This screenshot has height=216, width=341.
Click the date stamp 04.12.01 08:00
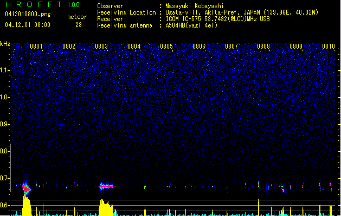pyautogui.click(x=28, y=25)
